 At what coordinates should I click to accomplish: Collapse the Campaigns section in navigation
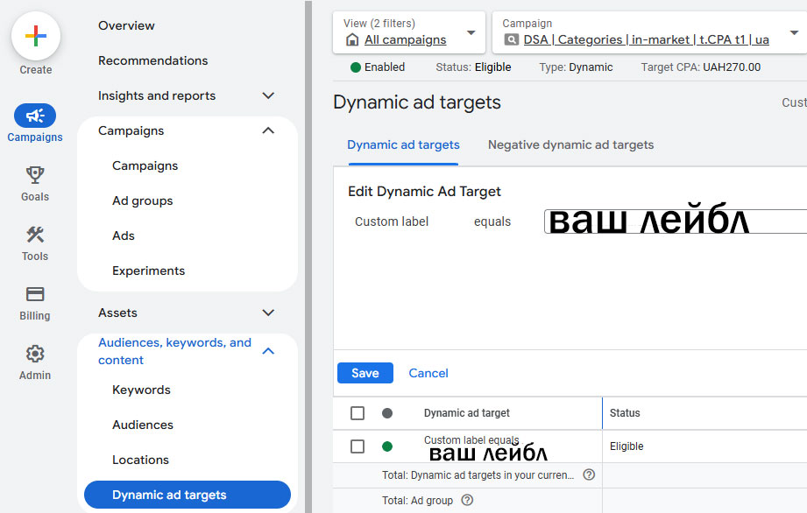pos(268,130)
